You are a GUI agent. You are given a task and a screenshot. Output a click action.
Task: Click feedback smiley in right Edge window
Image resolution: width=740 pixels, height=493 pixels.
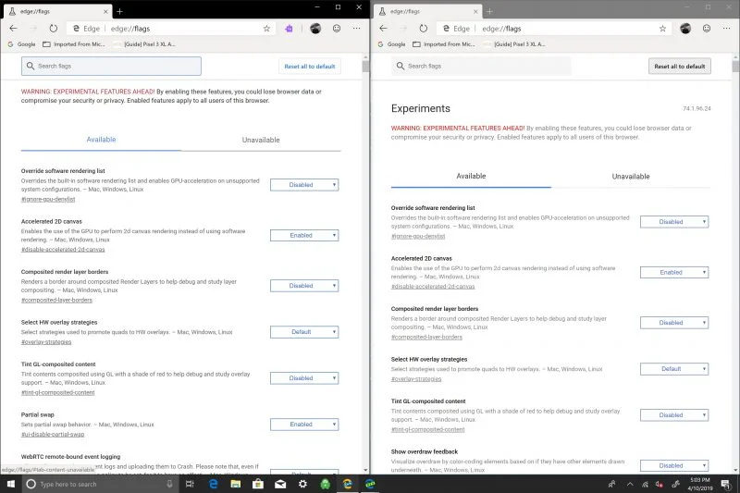[707, 29]
